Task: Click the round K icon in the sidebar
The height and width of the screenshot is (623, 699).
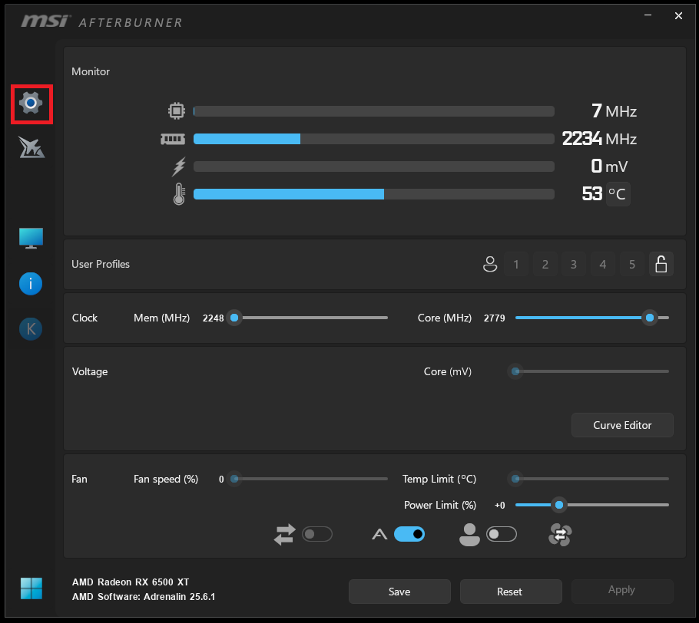Action: [x=31, y=329]
